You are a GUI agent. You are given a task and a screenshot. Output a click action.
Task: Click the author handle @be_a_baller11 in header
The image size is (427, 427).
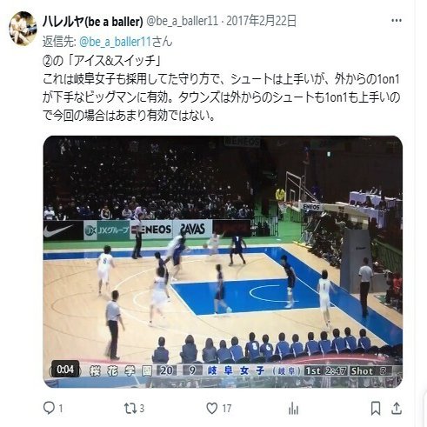182,21
